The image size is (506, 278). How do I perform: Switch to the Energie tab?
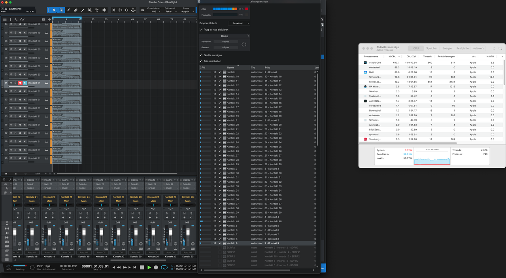pos(447,48)
